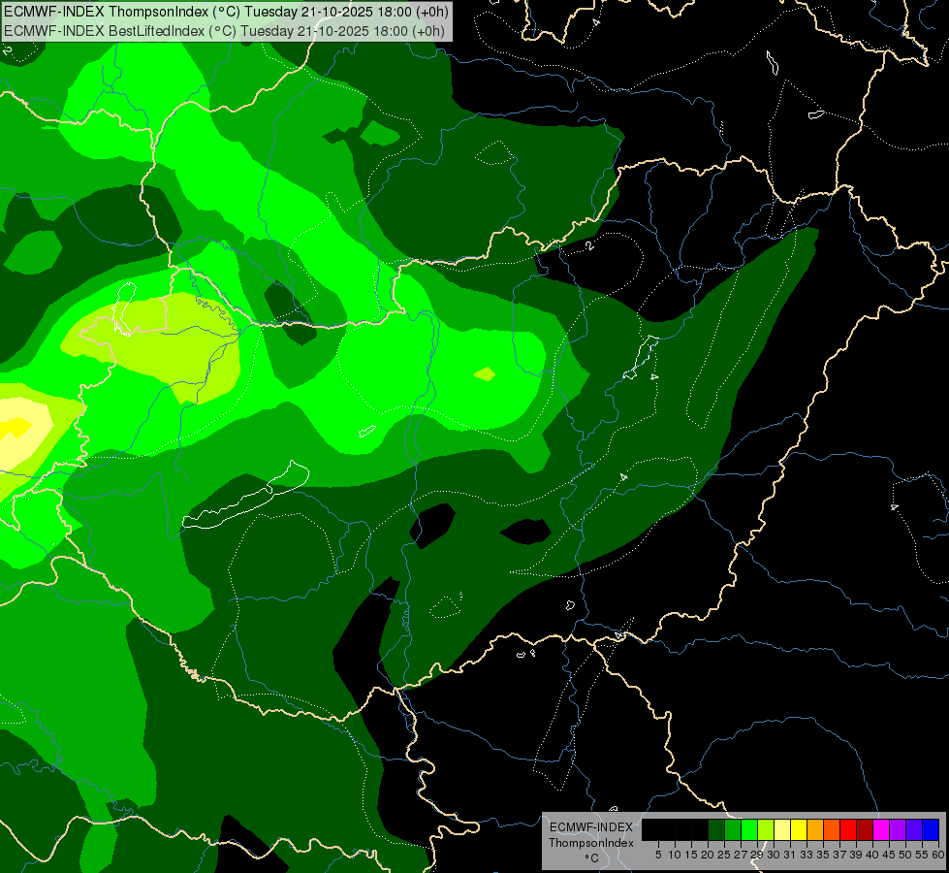
Task: Click the bright red 37–39 legend swatch
Action: (848, 829)
